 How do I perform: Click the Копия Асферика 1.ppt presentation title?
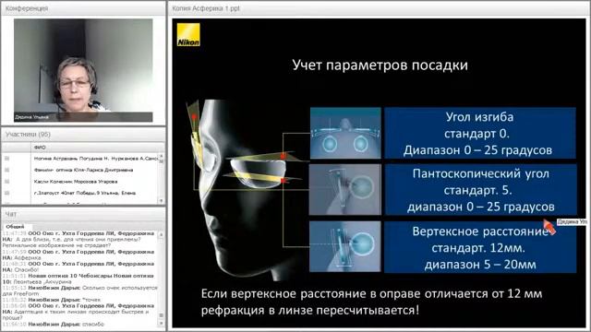pos(206,8)
